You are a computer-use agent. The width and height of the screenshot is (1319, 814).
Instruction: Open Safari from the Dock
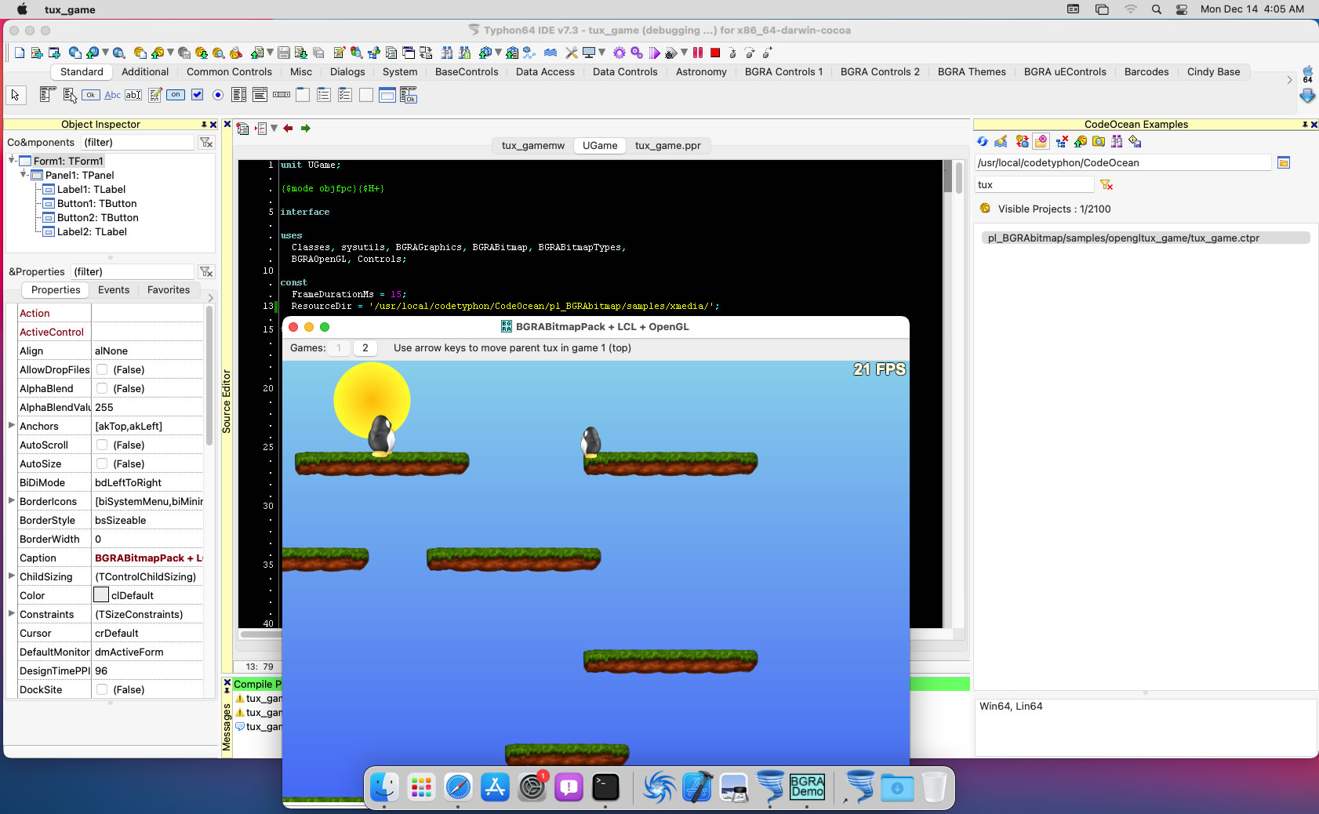458,787
